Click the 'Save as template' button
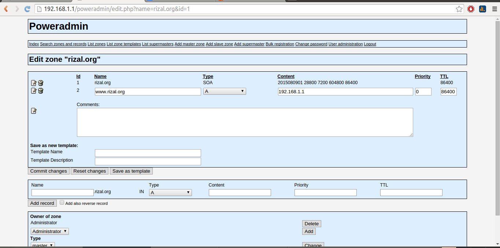 point(131,171)
